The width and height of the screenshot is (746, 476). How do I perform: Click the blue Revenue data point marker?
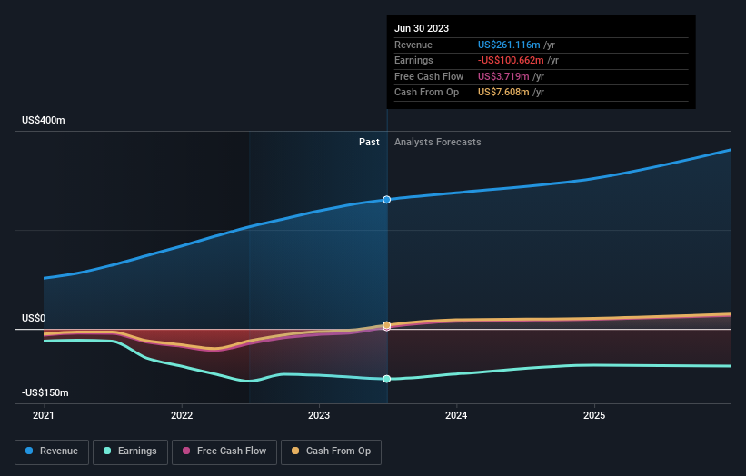(387, 200)
